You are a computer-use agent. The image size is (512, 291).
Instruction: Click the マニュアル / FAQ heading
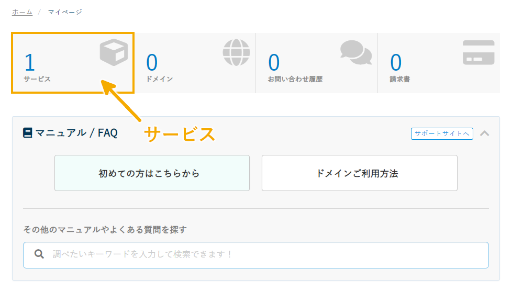pyautogui.click(x=76, y=133)
